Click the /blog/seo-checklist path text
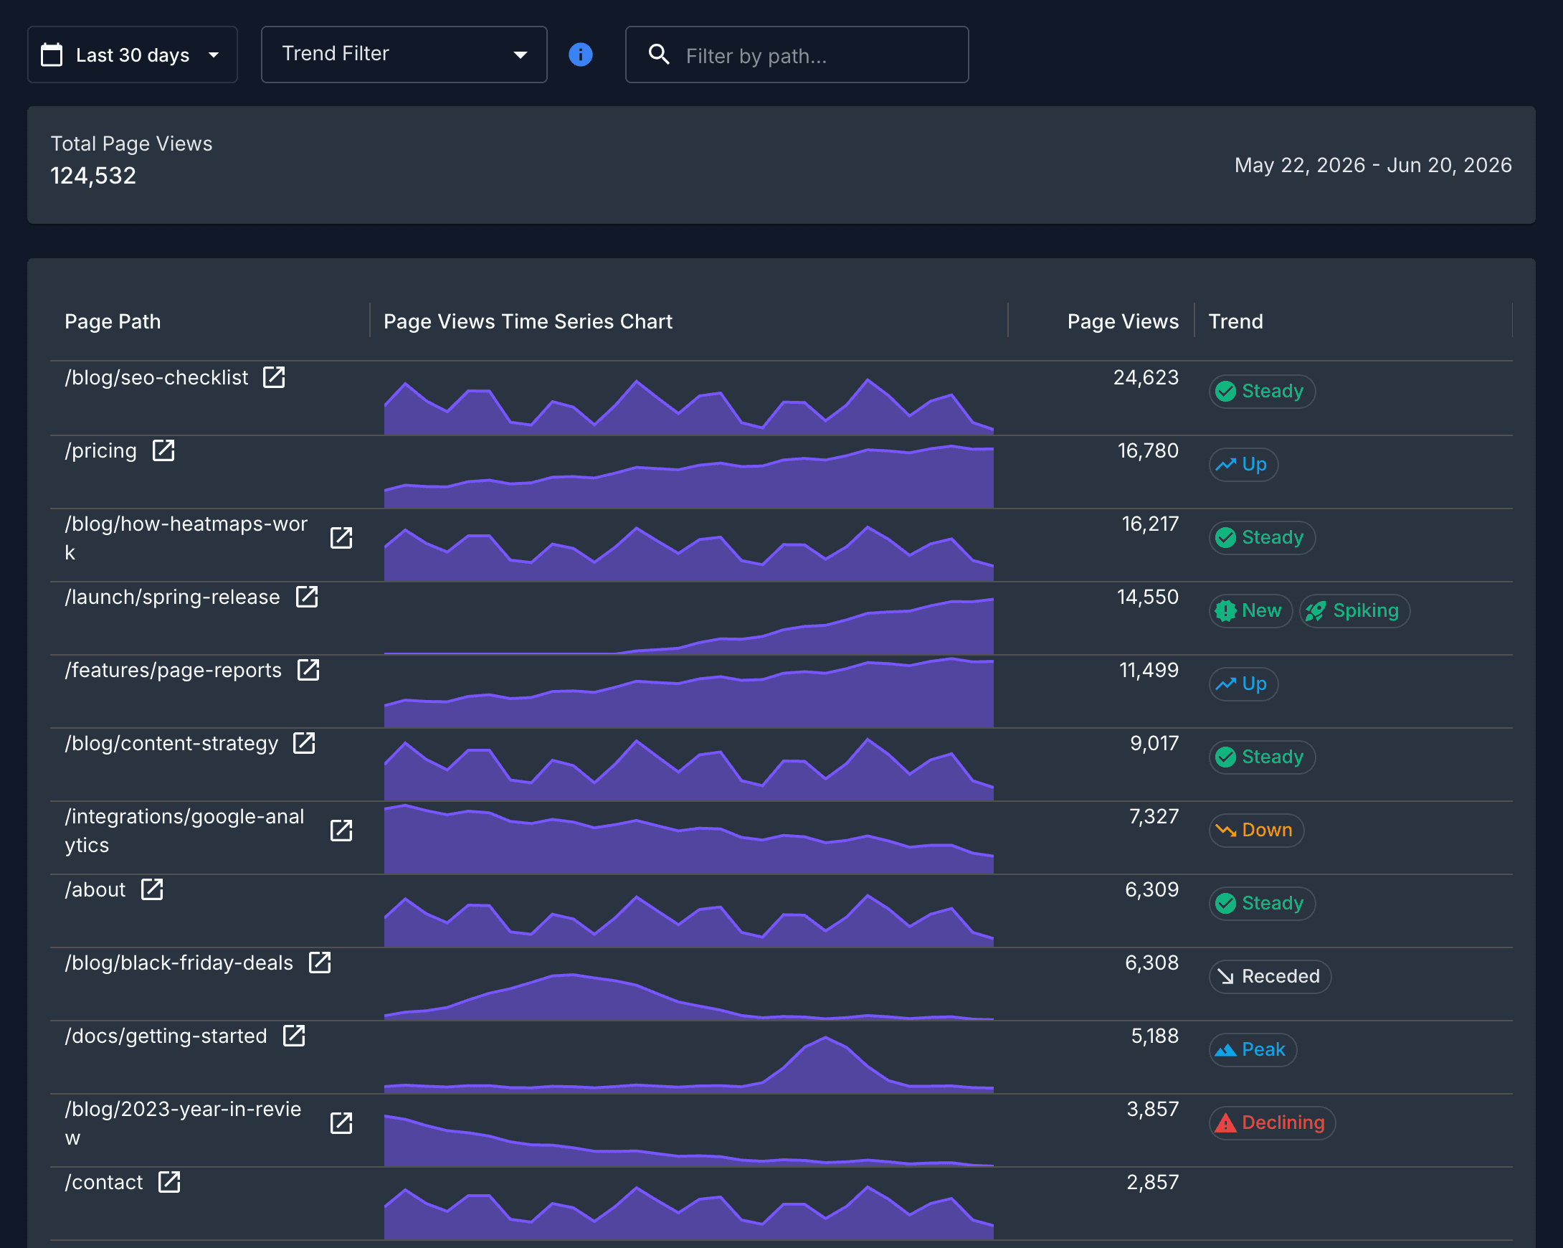The width and height of the screenshot is (1563, 1248). (x=156, y=378)
